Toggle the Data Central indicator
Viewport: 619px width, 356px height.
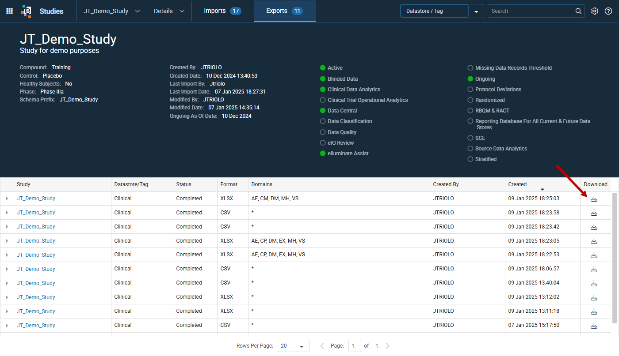pyautogui.click(x=323, y=111)
